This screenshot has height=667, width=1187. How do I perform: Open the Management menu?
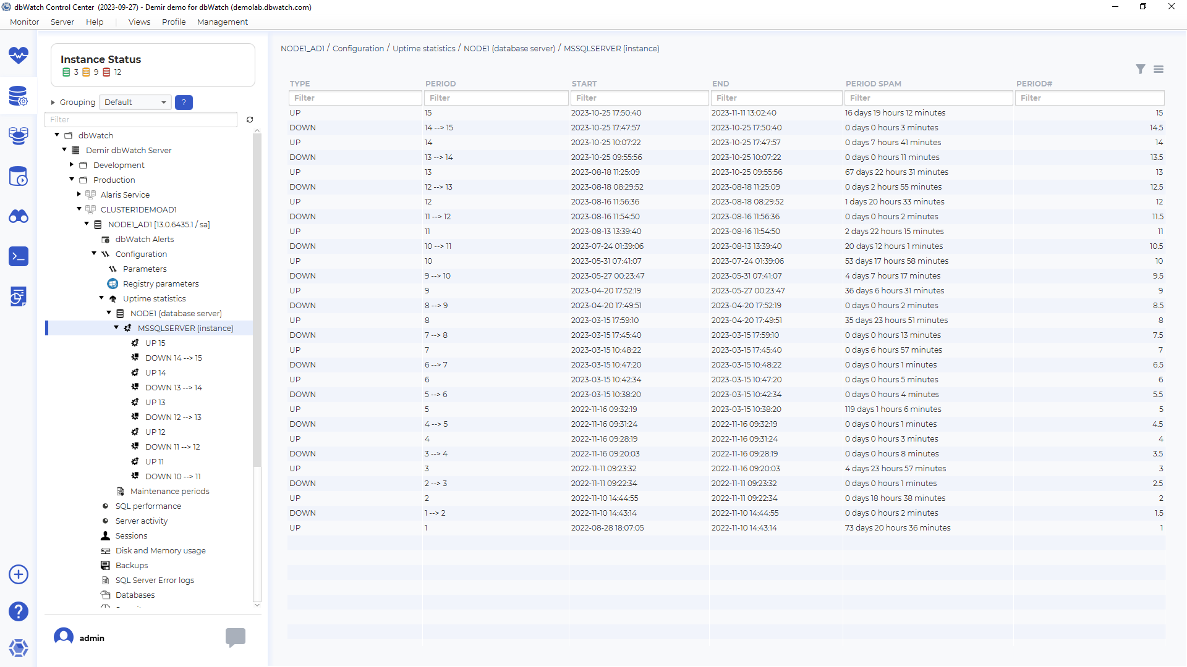[x=223, y=22]
